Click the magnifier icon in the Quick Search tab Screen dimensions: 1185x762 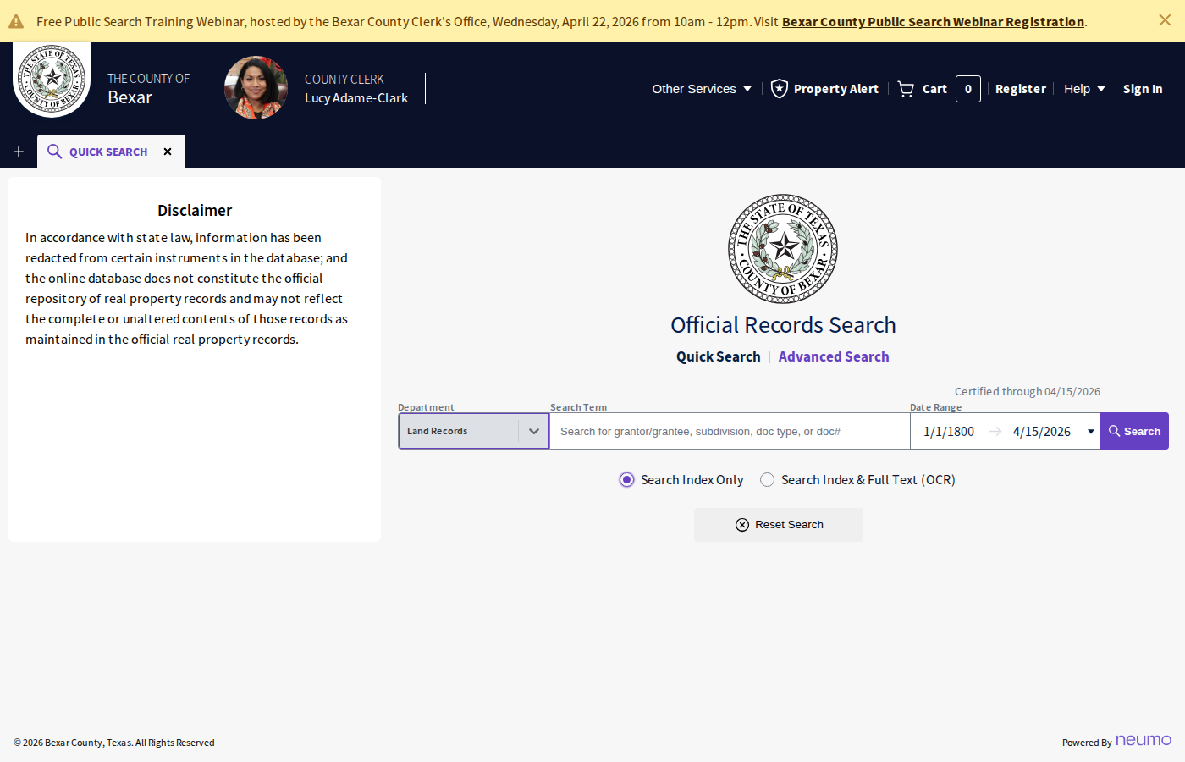tap(54, 152)
